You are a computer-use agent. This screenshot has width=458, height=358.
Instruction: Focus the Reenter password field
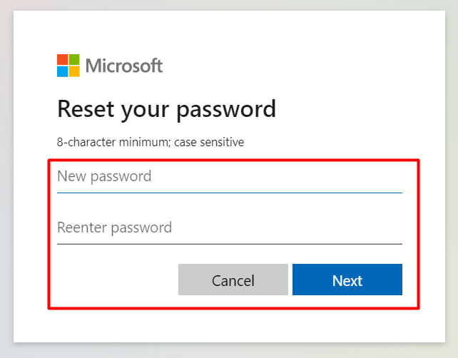[x=230, y=227]
